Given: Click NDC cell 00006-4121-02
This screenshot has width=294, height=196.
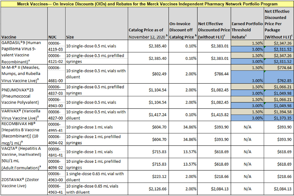Looking at the screenshot, I should click(56, 59).
